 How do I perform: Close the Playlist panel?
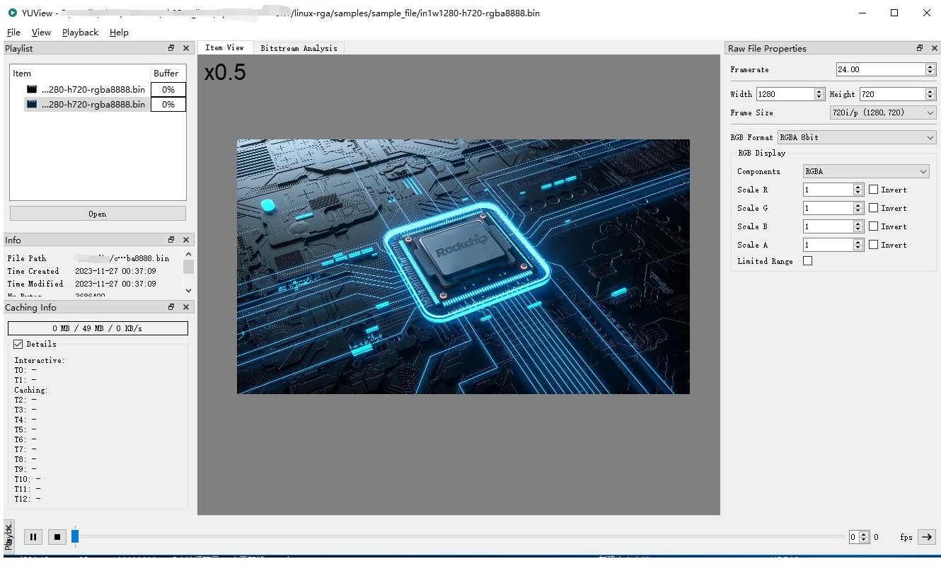[186, 48]
